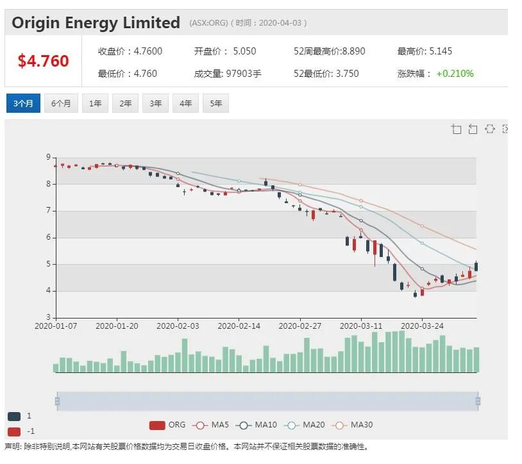Toggle the MA5 line legend entry
This screenshot has width=522, height=464.
[x=211, y=425]
